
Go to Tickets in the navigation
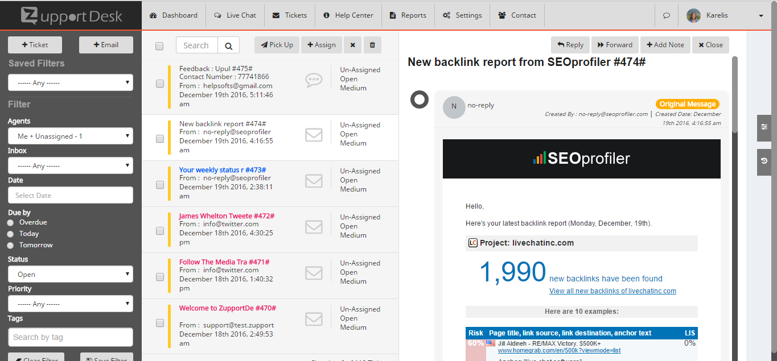[290, 15]
